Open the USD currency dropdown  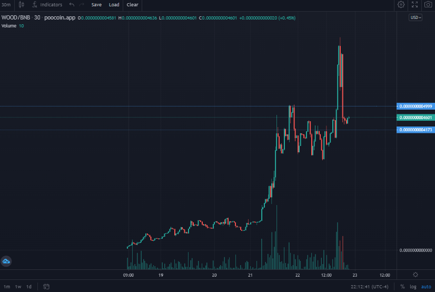416,17
